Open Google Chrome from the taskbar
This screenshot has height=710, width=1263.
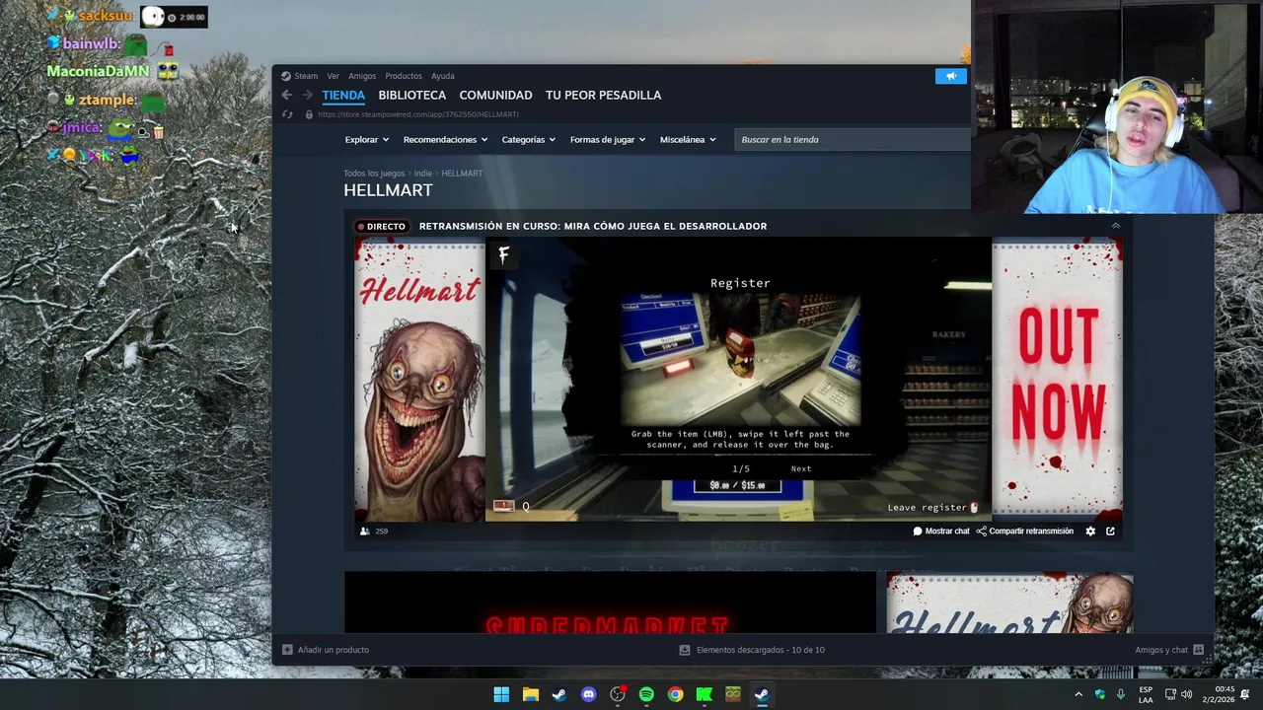(675, 694)
